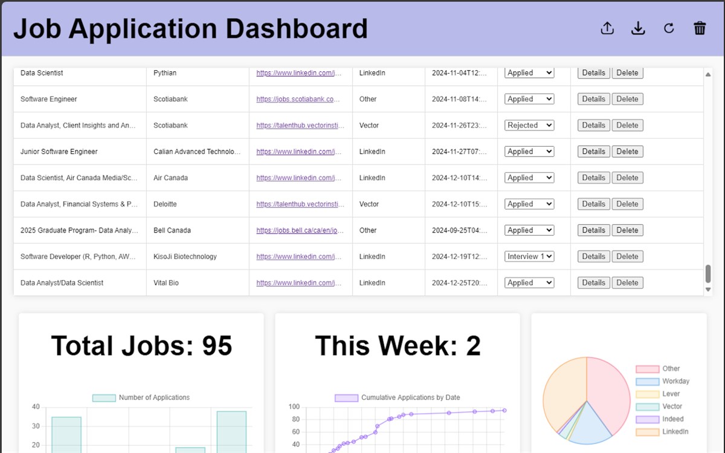725x453 pixels.
Task: Toggle Number of Applications legend box
Action: [x=104, y=397]
